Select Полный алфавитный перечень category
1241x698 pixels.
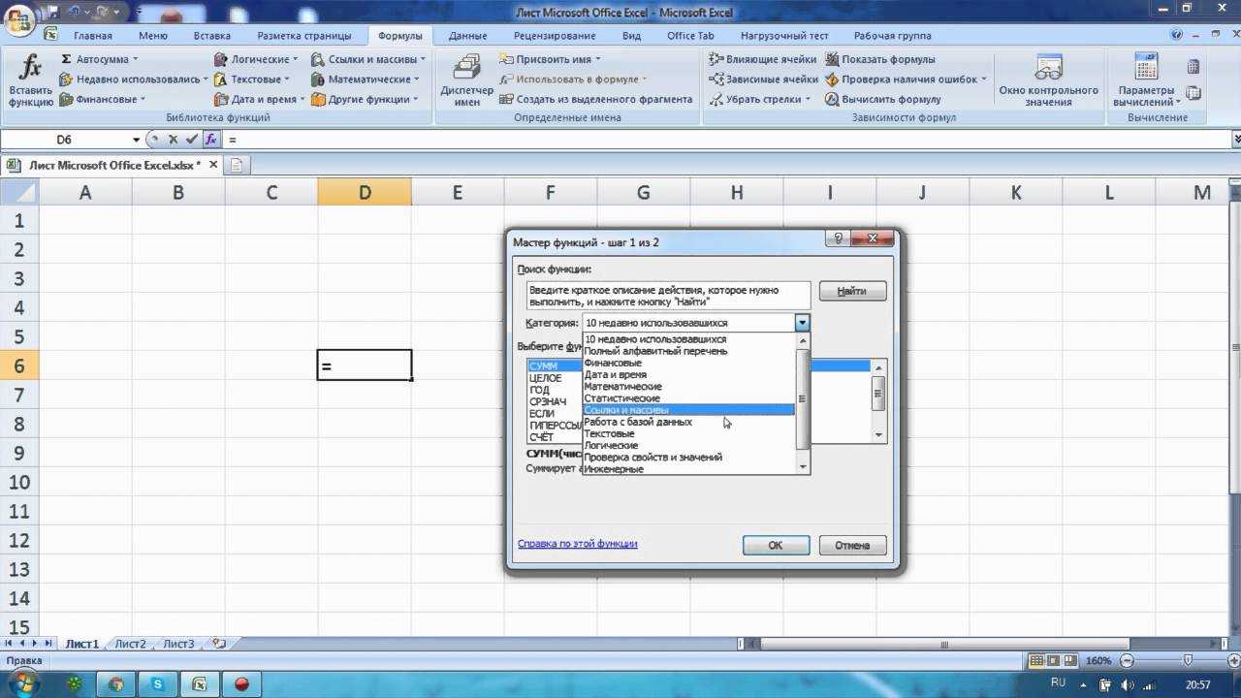pyautogui.click(x=688, y=351)
